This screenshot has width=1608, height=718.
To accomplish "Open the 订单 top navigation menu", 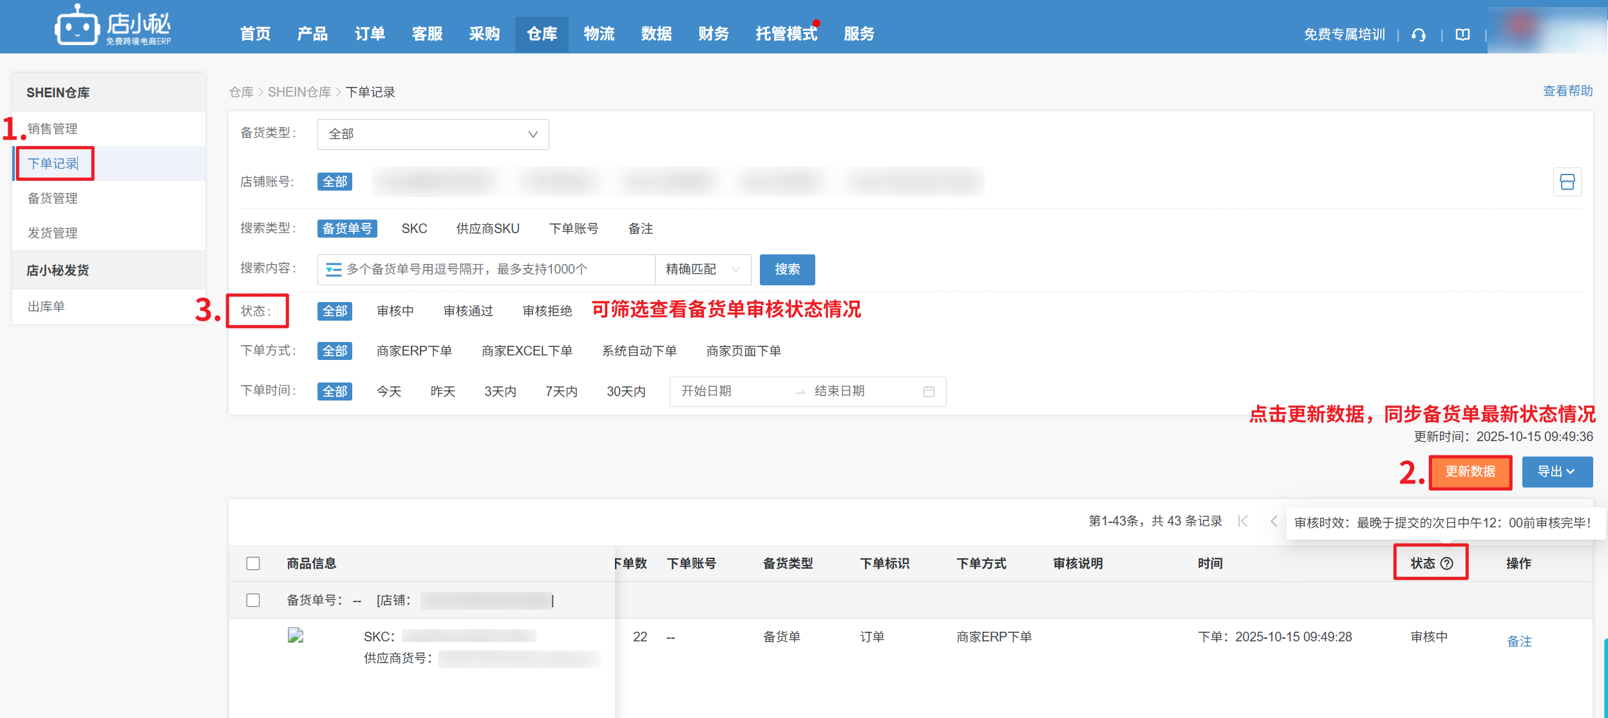I will point(370,33).
